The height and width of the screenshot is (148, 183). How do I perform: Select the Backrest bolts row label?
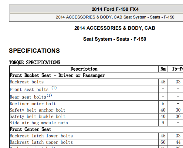pyautogui.click(x=27, y=82)
